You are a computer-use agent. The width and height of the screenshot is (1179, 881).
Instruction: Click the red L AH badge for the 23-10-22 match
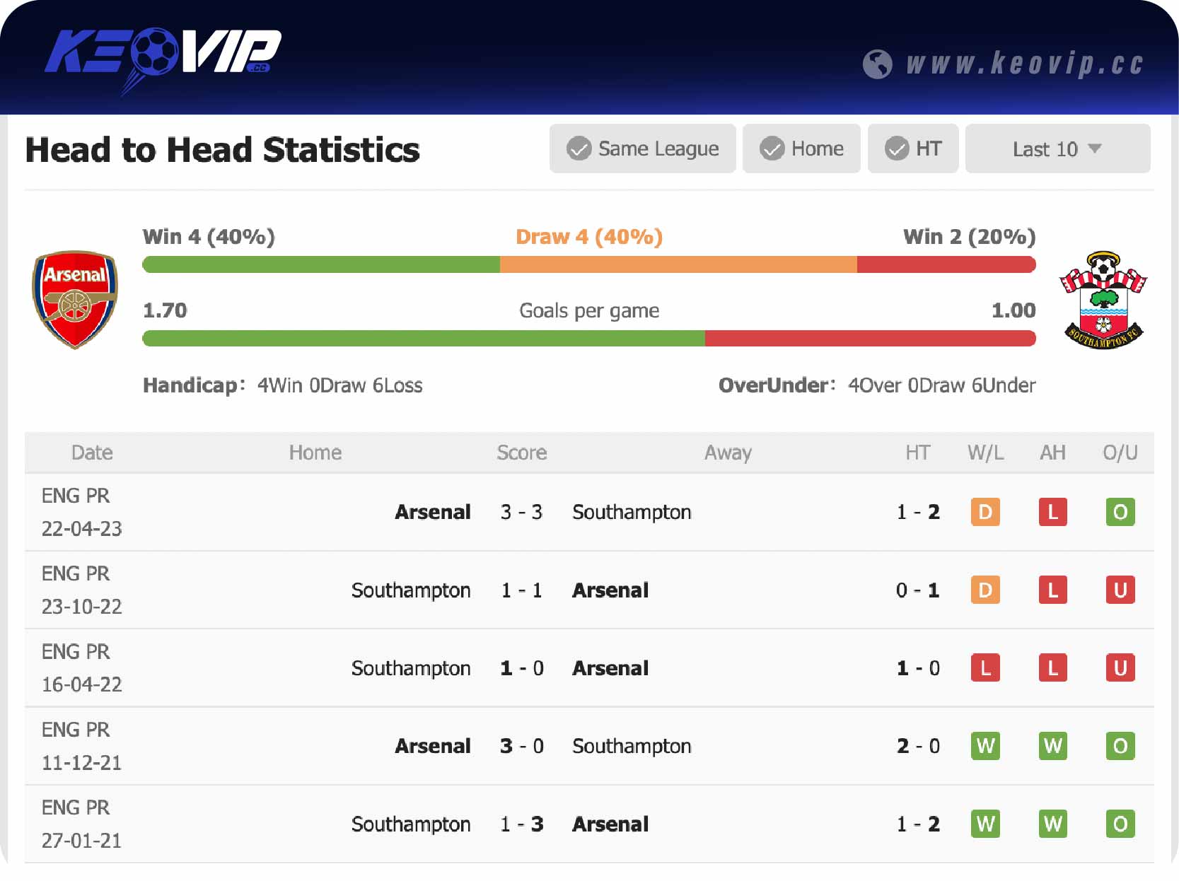(x=1052, y=590)
